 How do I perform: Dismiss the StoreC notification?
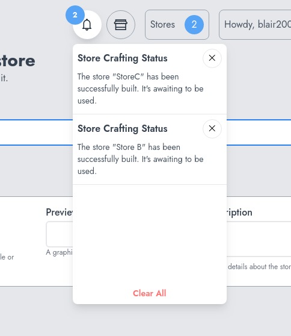click(x=212, y=58)
